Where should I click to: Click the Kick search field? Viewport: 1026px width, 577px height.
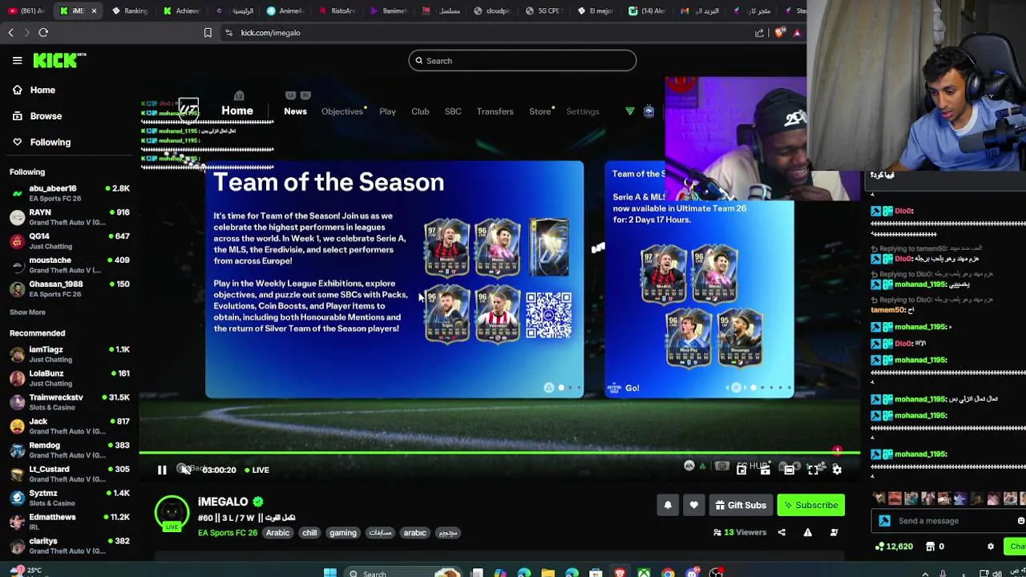pyautogui.click(x=522, y=61)
